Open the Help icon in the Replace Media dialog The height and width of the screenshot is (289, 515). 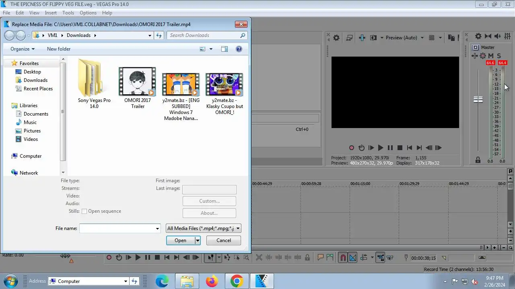click(239, 49)
